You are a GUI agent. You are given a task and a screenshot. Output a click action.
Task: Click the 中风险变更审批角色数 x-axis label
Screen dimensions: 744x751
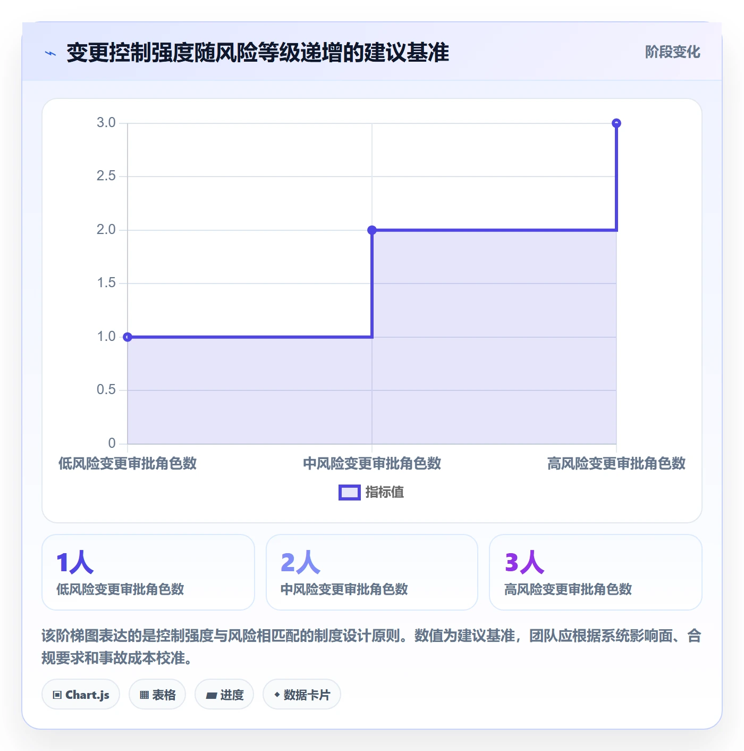pos(372,464)
